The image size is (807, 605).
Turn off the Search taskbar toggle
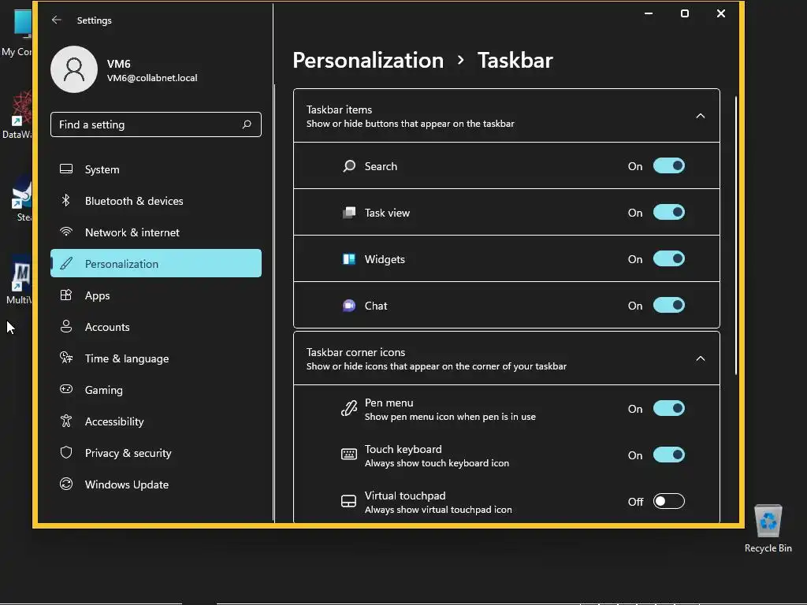(x=668, y=166)
